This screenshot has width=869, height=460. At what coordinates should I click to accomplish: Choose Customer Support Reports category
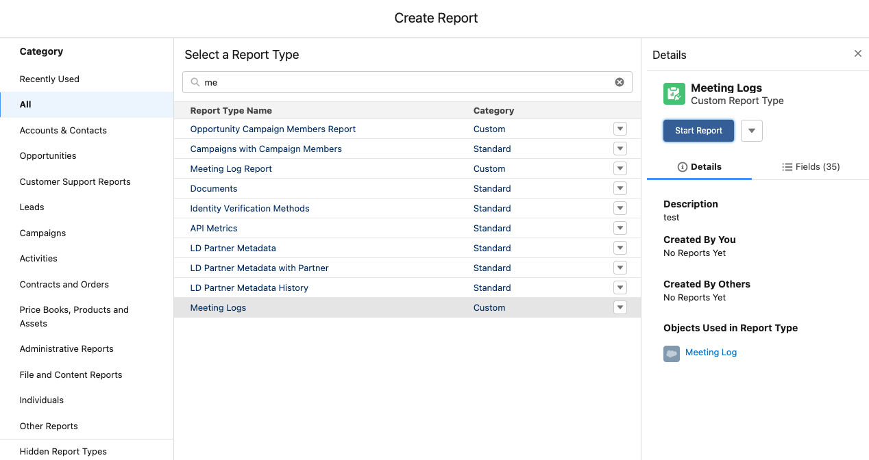coord(75,182)
